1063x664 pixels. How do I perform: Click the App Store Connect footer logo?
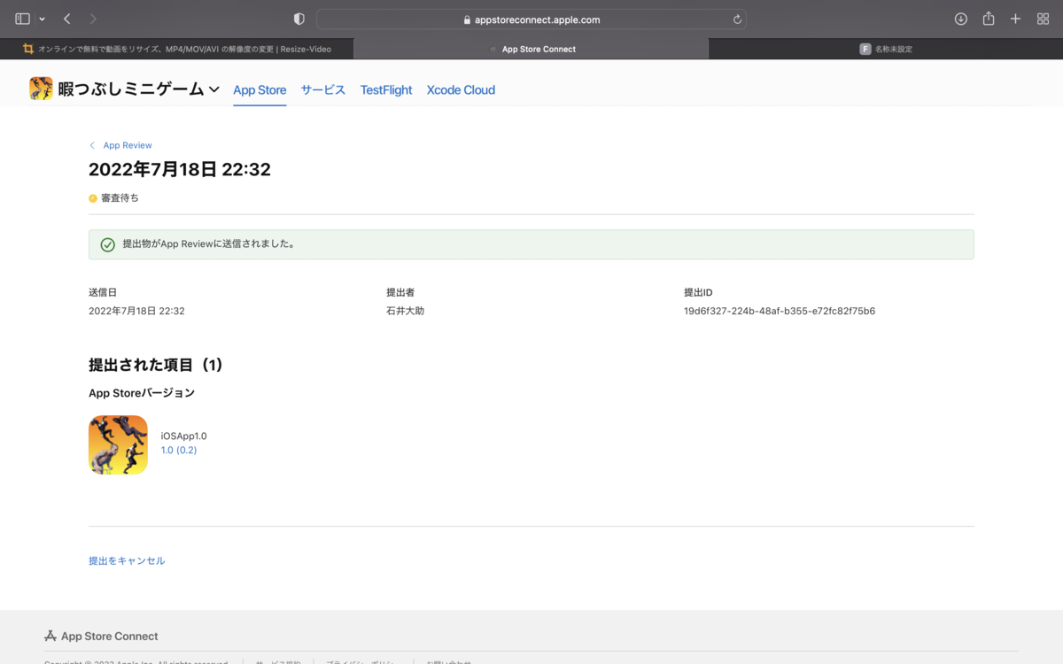click(x=101, y=636)
